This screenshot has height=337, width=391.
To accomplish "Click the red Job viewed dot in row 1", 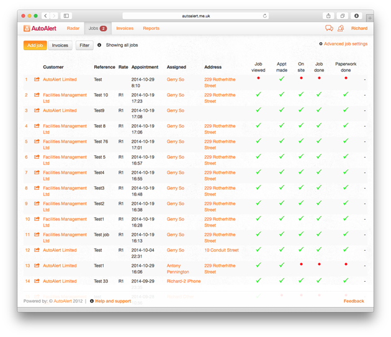I will (x=258, y=78).
